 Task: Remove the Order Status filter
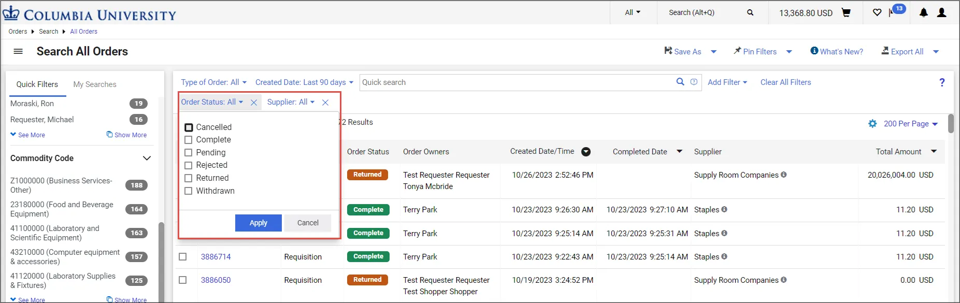(254, 103)
